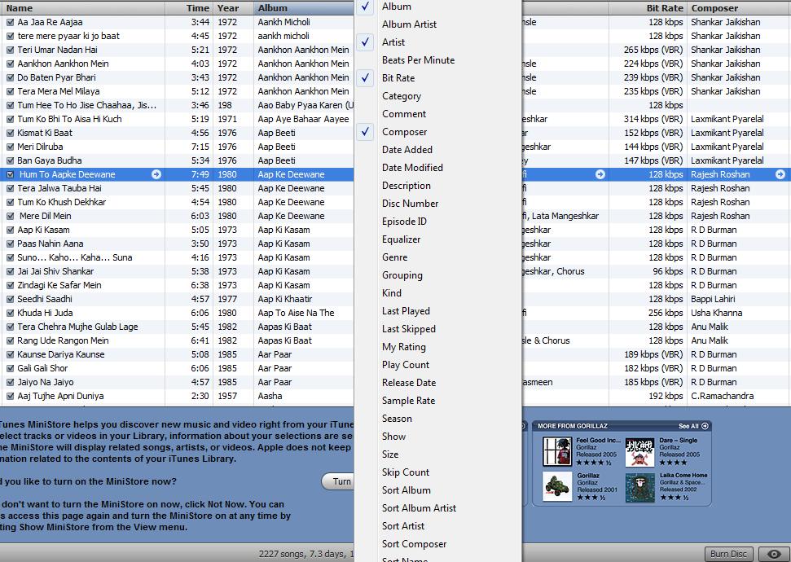This screenshot has width=791, height=562.
Task: Show the Date Modified column
Action: (x=438, y=168)
